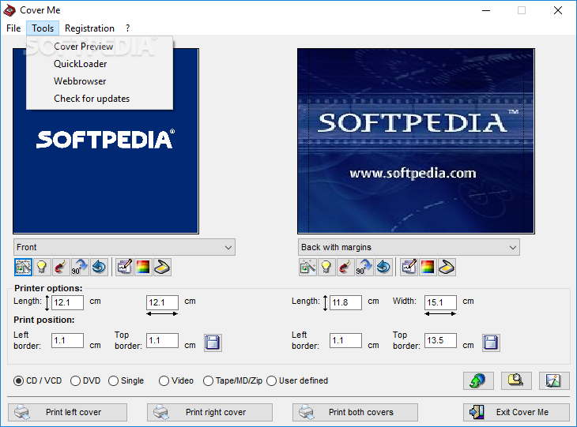Choose Webbrowser from Tools menu

[x=100, y=81]
